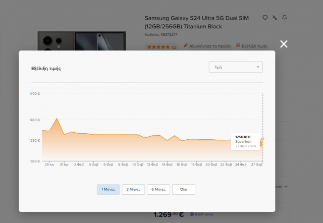The image size is (323, 223).
Task: Click the five-star rating
Action: click(x=158, y=47)
